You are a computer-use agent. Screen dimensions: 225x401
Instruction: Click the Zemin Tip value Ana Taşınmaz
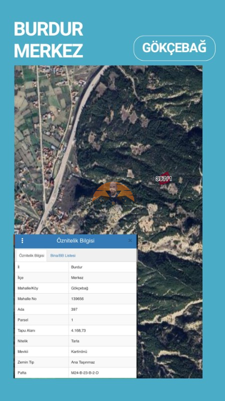click(x=82, y=362)
